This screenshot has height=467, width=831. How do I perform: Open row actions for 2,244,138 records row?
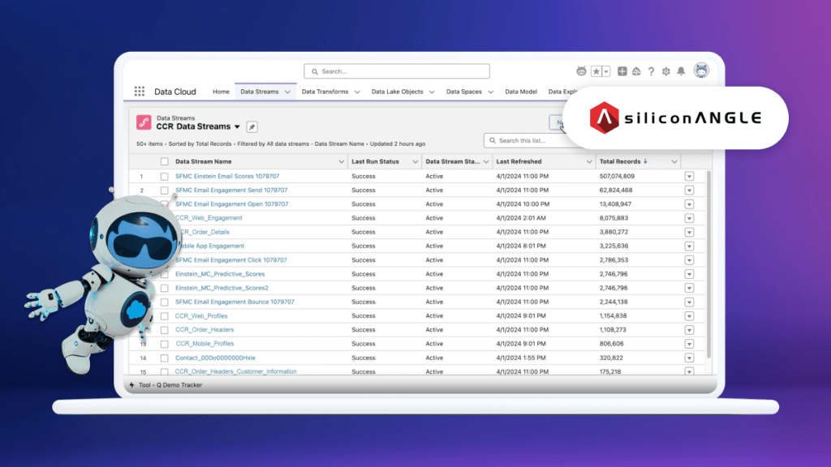click(689, 302)
